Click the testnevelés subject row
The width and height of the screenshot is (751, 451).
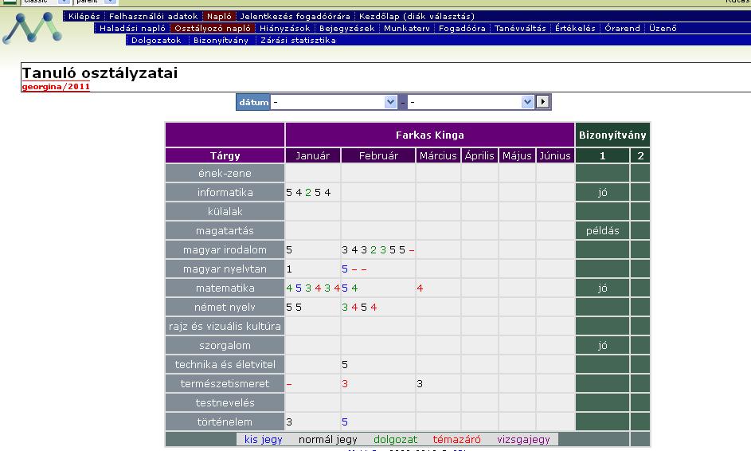[x=225, y=403]
